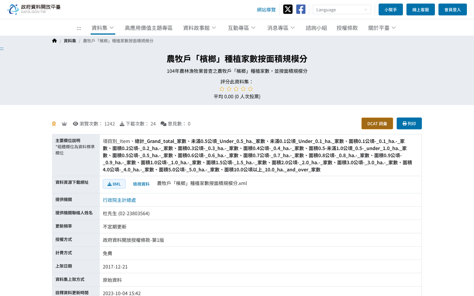
Task: Click the 杜先生 contact phone text
Action: [126, 213]
